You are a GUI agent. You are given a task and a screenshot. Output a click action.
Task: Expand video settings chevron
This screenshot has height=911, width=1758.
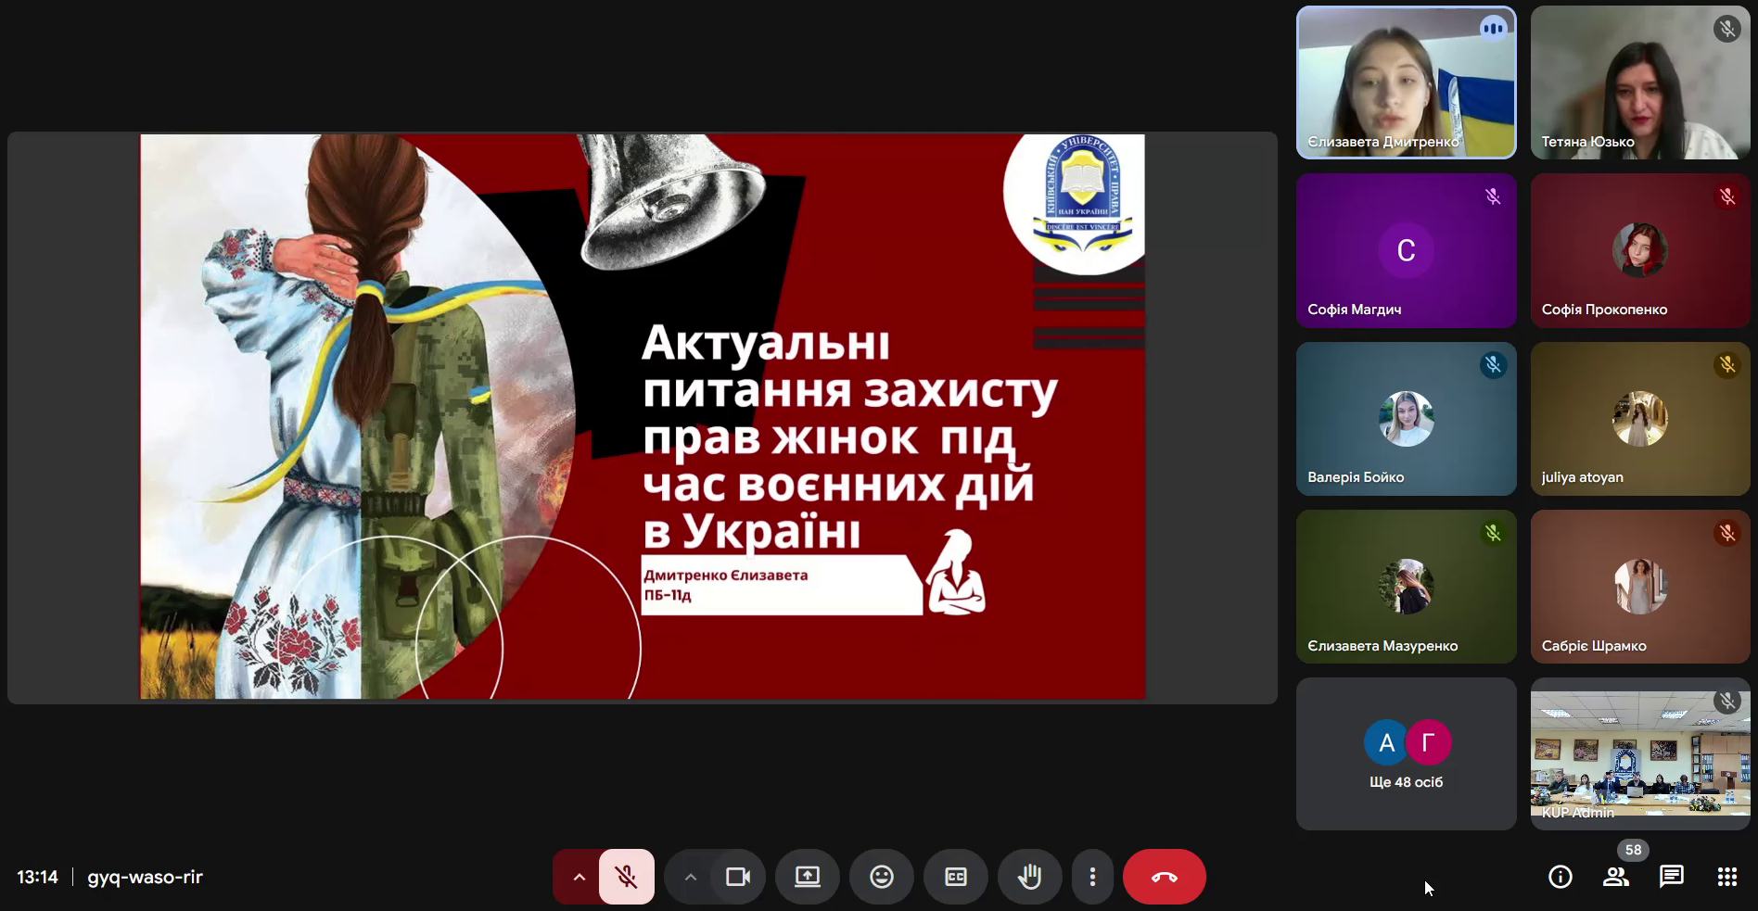point(690,877)
